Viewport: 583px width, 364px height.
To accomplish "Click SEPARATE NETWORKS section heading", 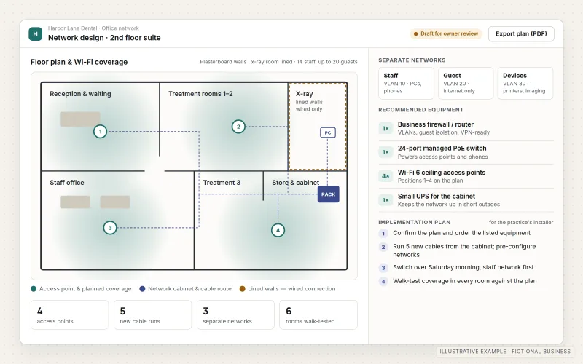I will point(412,60).
